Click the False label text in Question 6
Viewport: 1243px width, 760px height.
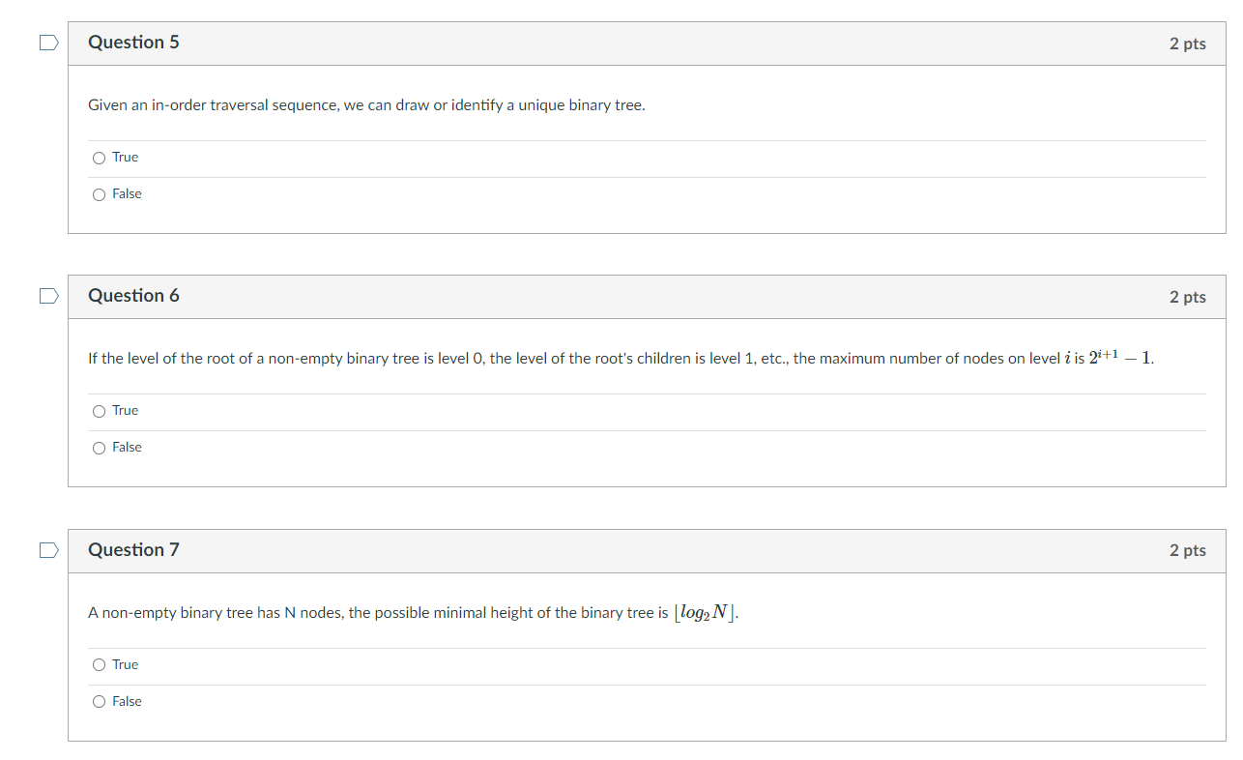pos(126,447)
